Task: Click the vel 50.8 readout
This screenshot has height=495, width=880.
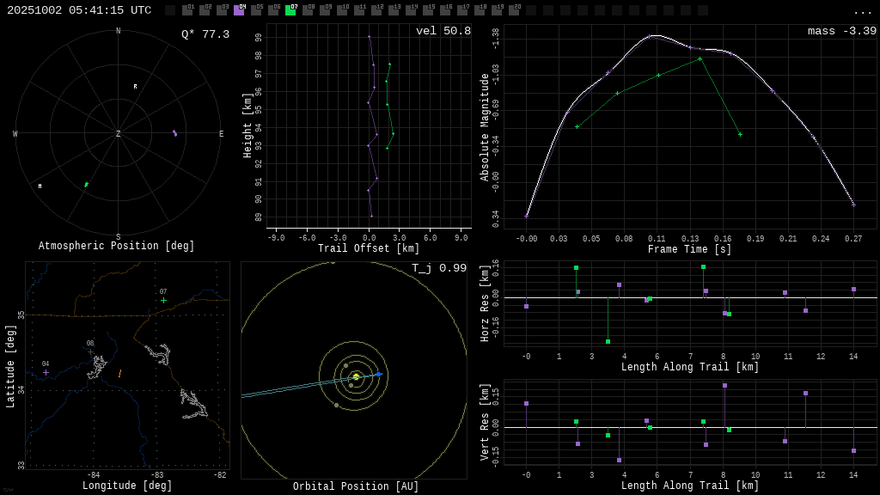Action: coord(443,31)
